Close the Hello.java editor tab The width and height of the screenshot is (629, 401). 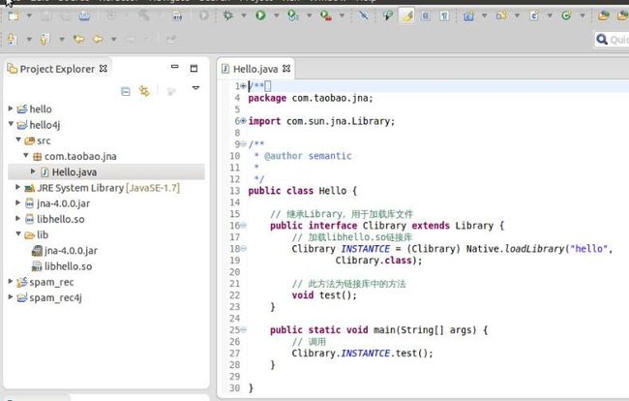coord(286,69)
